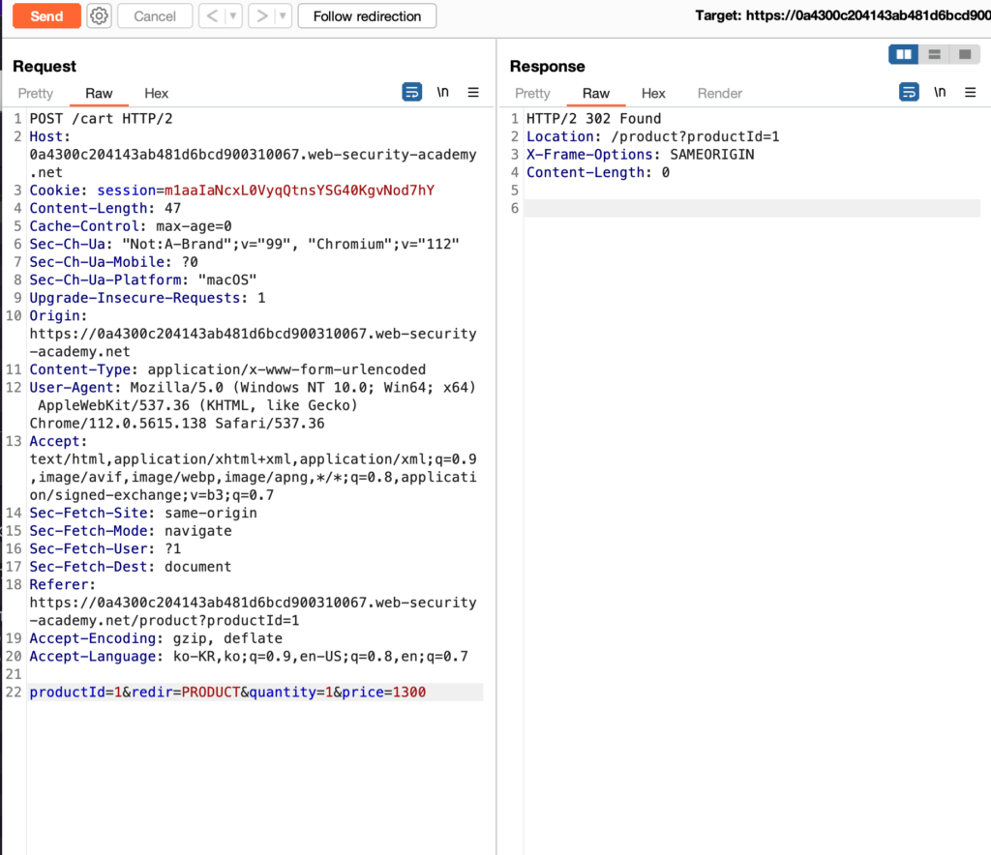Go to next request with forward arrow
Screen dimensions: 991x855
click(261, 15)
